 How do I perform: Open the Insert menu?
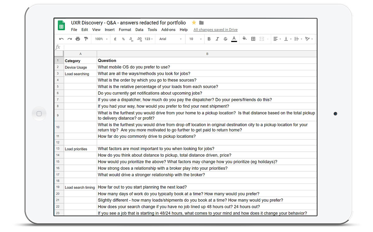110,30
